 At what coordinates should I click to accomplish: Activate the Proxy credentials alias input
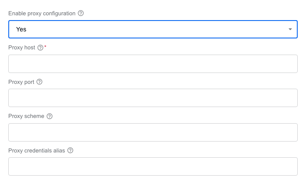coord(153,166)
